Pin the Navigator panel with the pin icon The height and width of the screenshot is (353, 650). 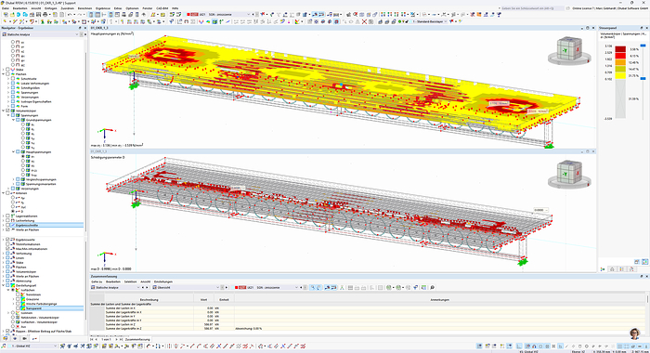(x=80, y=28)
